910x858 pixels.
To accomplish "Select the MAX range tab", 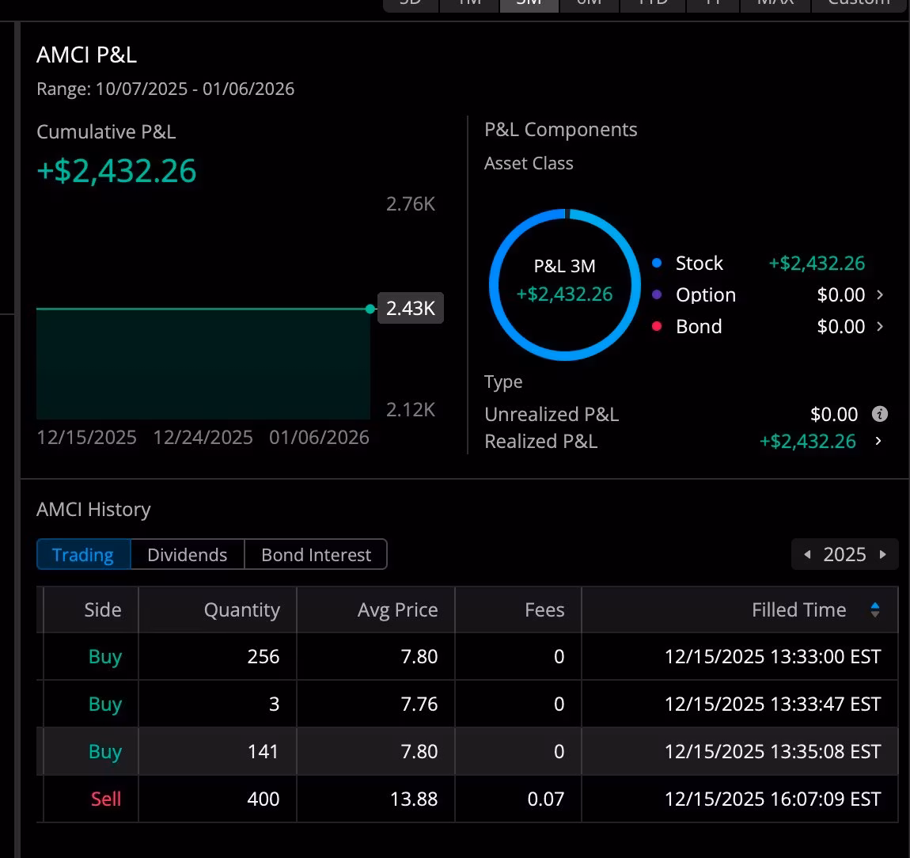I will [775, 5].
